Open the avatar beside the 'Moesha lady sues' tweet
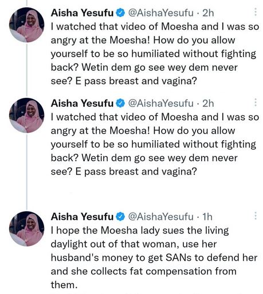 pos(26,229)
